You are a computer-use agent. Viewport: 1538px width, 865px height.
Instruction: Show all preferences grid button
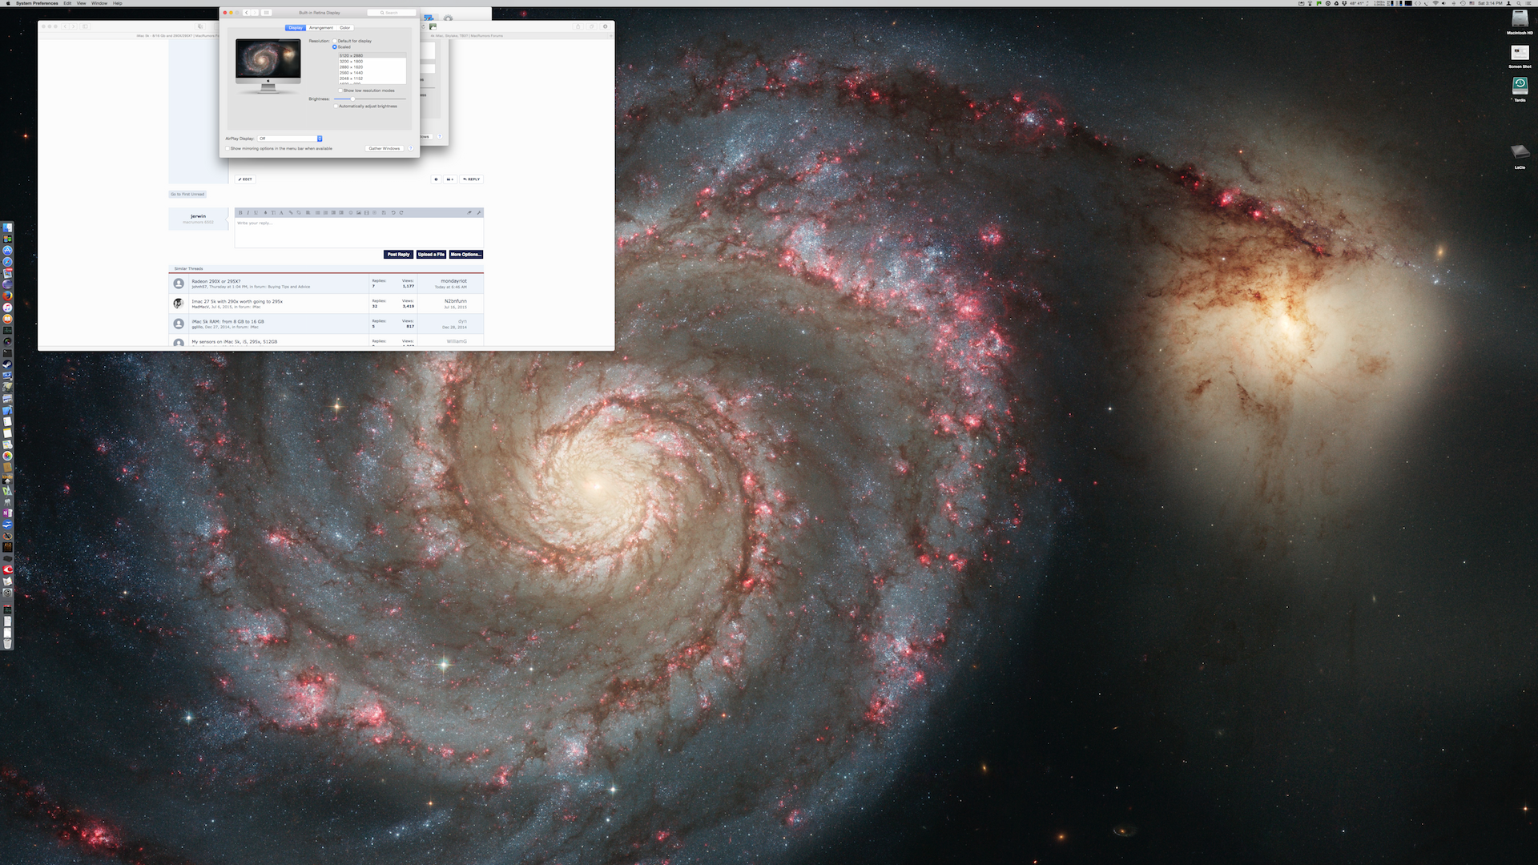267,13
